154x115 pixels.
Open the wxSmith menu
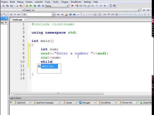38,2
